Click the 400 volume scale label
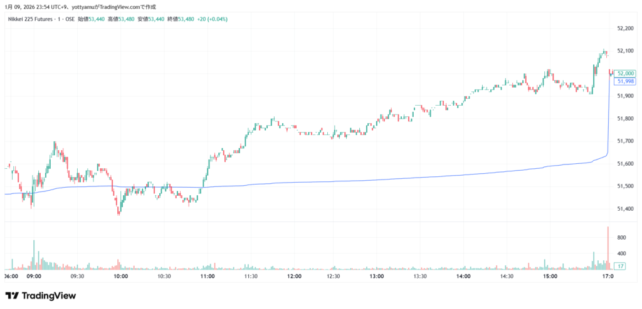Image resolution: width=642 pixels, height=309 pixels. click(622, 254)
